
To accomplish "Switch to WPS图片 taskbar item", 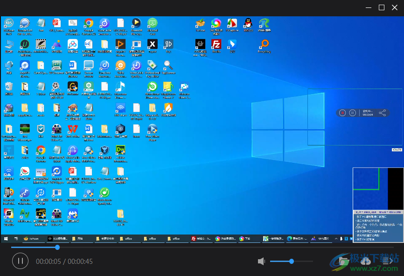I will pos(320,239).
